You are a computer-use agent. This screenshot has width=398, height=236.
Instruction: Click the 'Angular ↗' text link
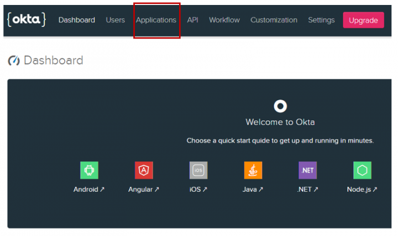(144, 189)
